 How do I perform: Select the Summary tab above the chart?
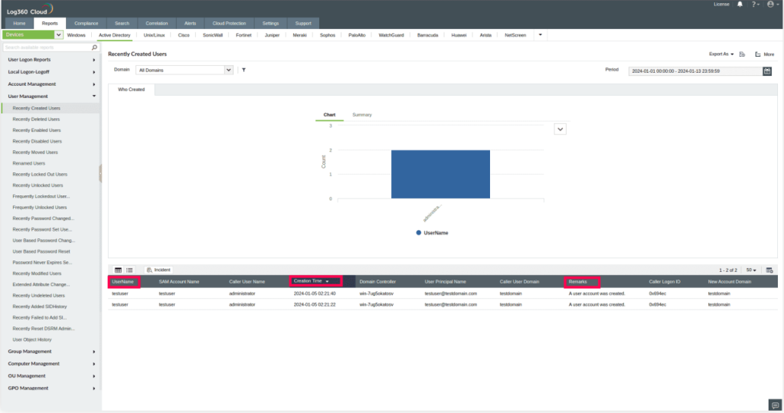click(x=361, y=115)
